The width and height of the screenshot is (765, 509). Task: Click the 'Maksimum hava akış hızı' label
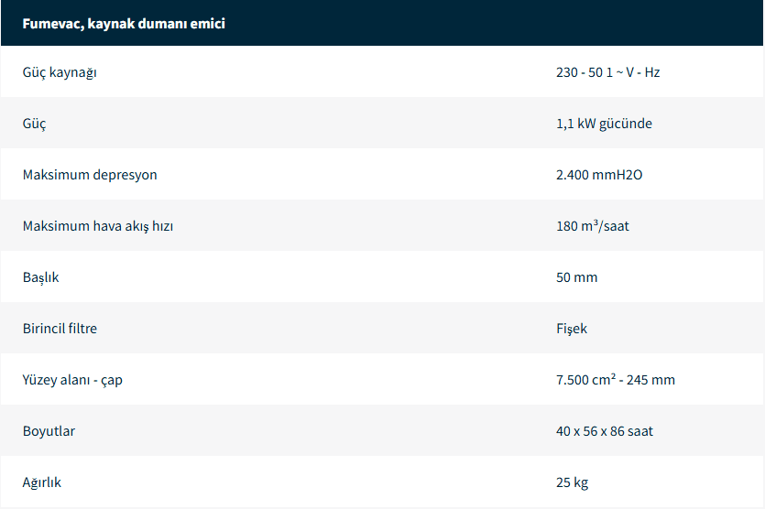98,226
